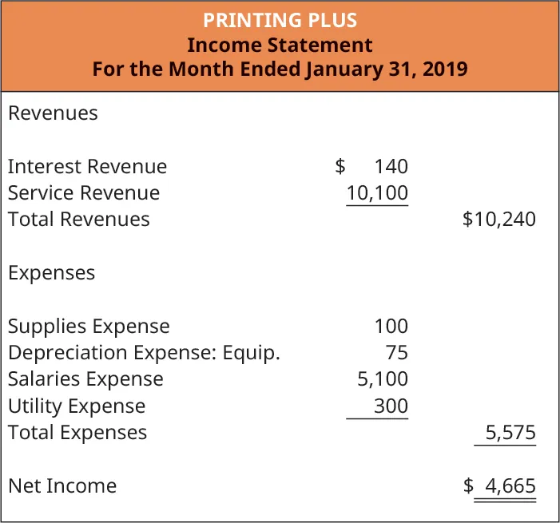Click the Salaries Expense amount 5,100
This screenshot has height=523, width=560.
[383, 379]
